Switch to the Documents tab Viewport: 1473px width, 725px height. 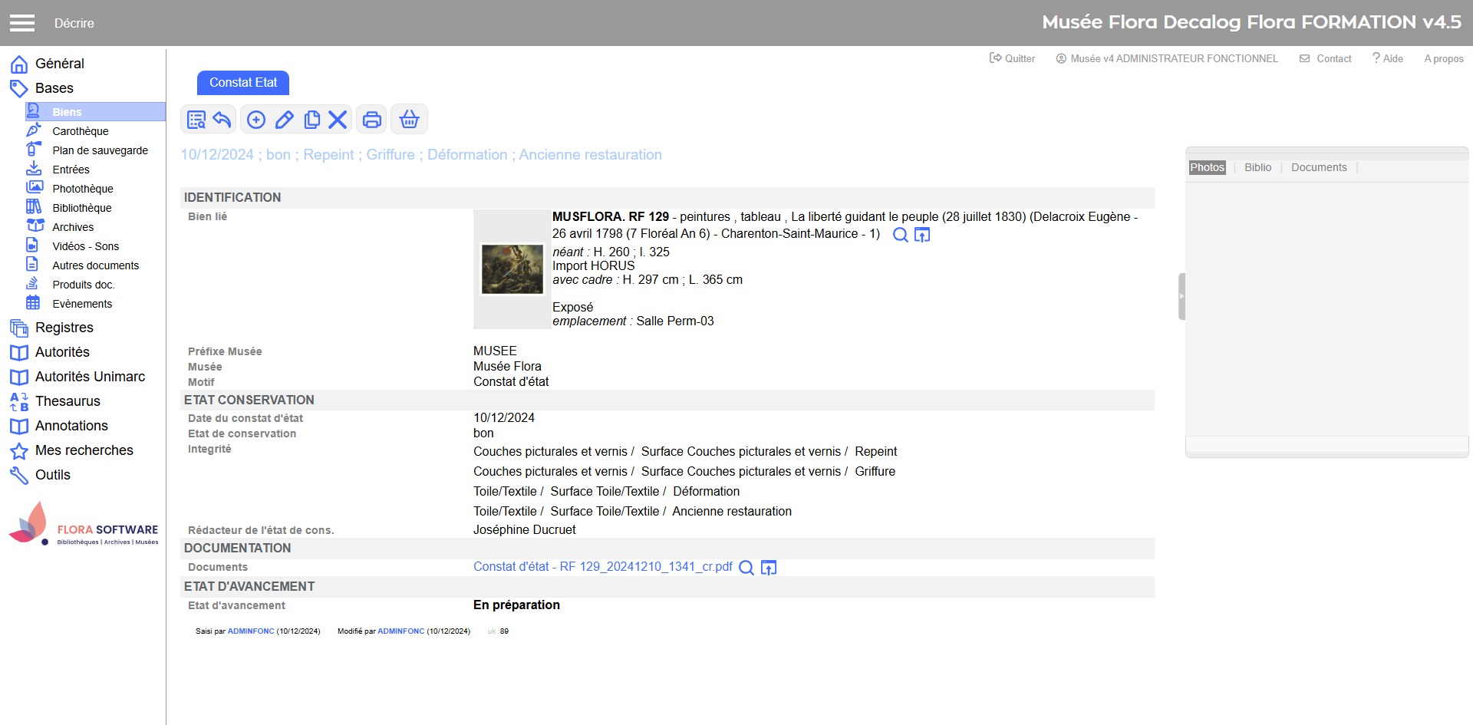(1318, 167)
